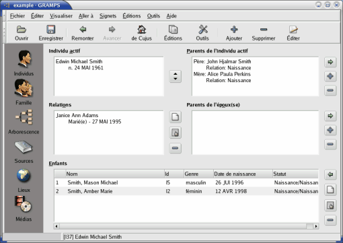
Task: Open the Aller à menu
Action: (x=86, y=16)
